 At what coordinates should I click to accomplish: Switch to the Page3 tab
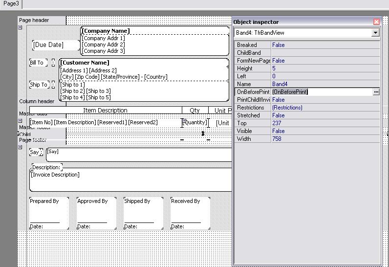tap(11, 4)
